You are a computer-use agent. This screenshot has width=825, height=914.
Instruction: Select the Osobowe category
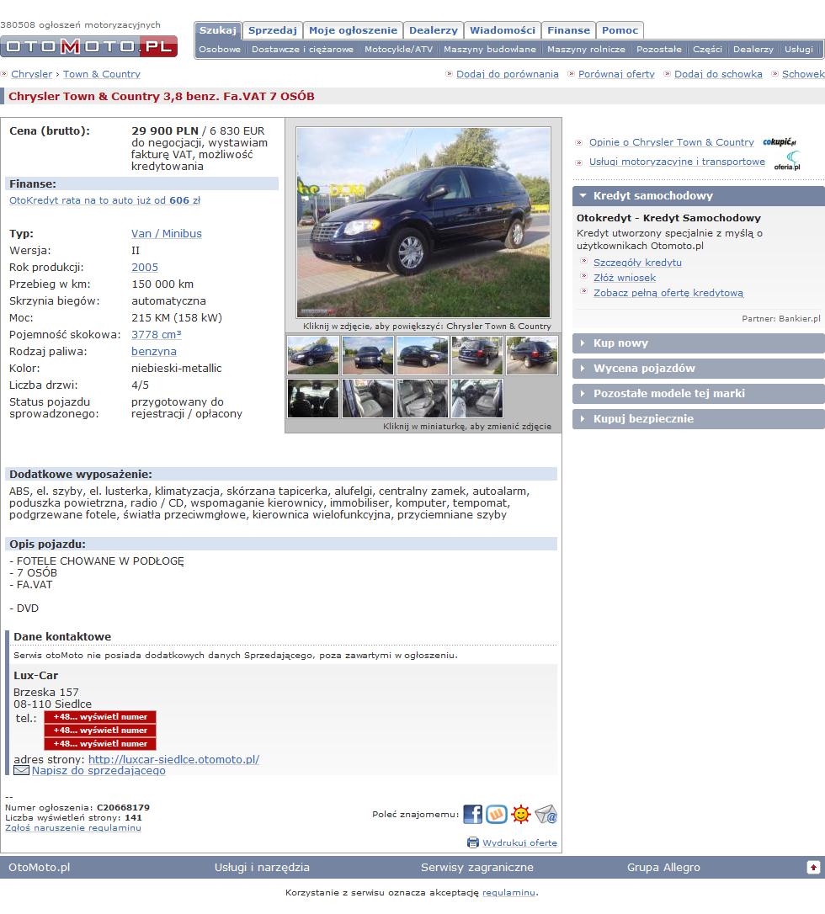[x=220, y=50]
